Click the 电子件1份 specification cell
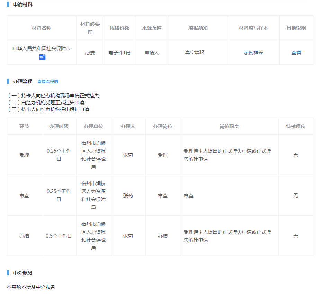 (119, 53)
